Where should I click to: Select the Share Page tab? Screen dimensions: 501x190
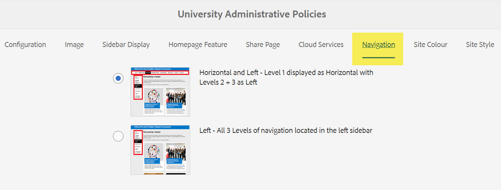click(x=263, y=45)
